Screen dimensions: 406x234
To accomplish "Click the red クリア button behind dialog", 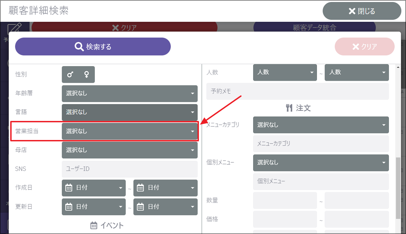I will pyautogui.click(x=124, y=27).
